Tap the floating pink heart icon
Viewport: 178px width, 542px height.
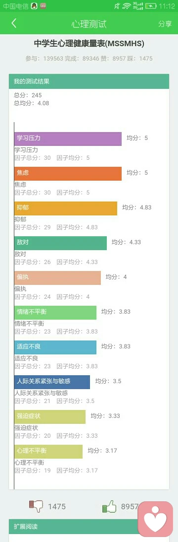coord(155,519)
